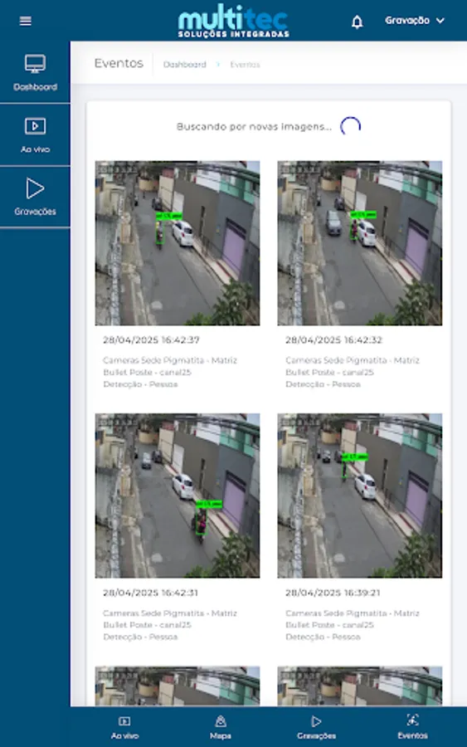Click timestamp 28/04/2025 16:42:31

[x=150, y=593]
